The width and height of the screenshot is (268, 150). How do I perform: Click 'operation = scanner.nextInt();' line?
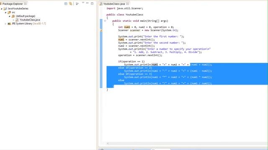(x=140, y=55)
